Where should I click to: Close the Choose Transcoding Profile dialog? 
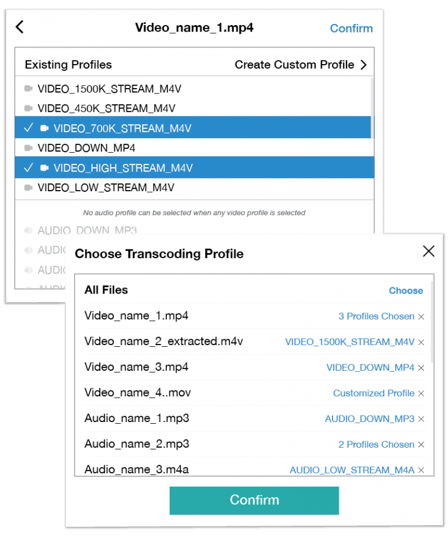[429, 251]
